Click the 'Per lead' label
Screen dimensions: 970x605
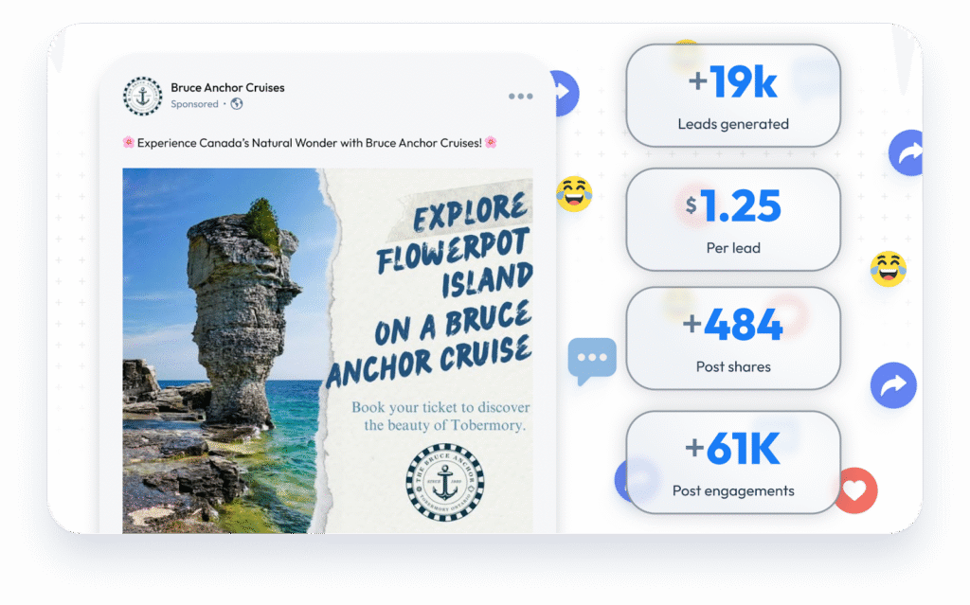[733, 248]
